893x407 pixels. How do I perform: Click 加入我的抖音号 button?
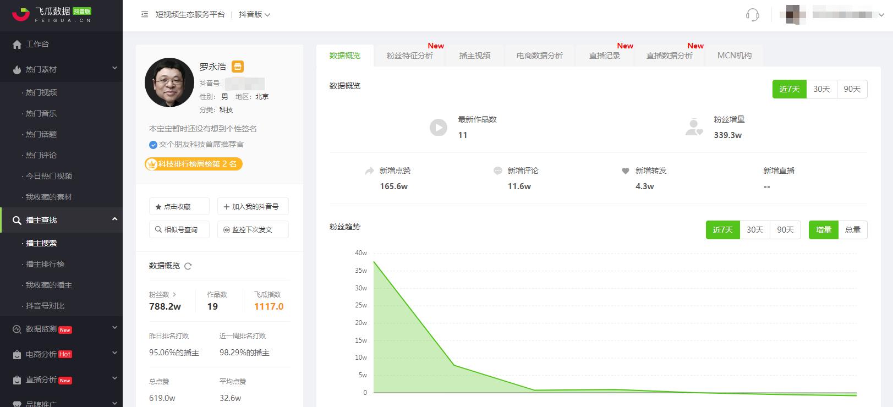pyautogui.click(x=253, y=206)
